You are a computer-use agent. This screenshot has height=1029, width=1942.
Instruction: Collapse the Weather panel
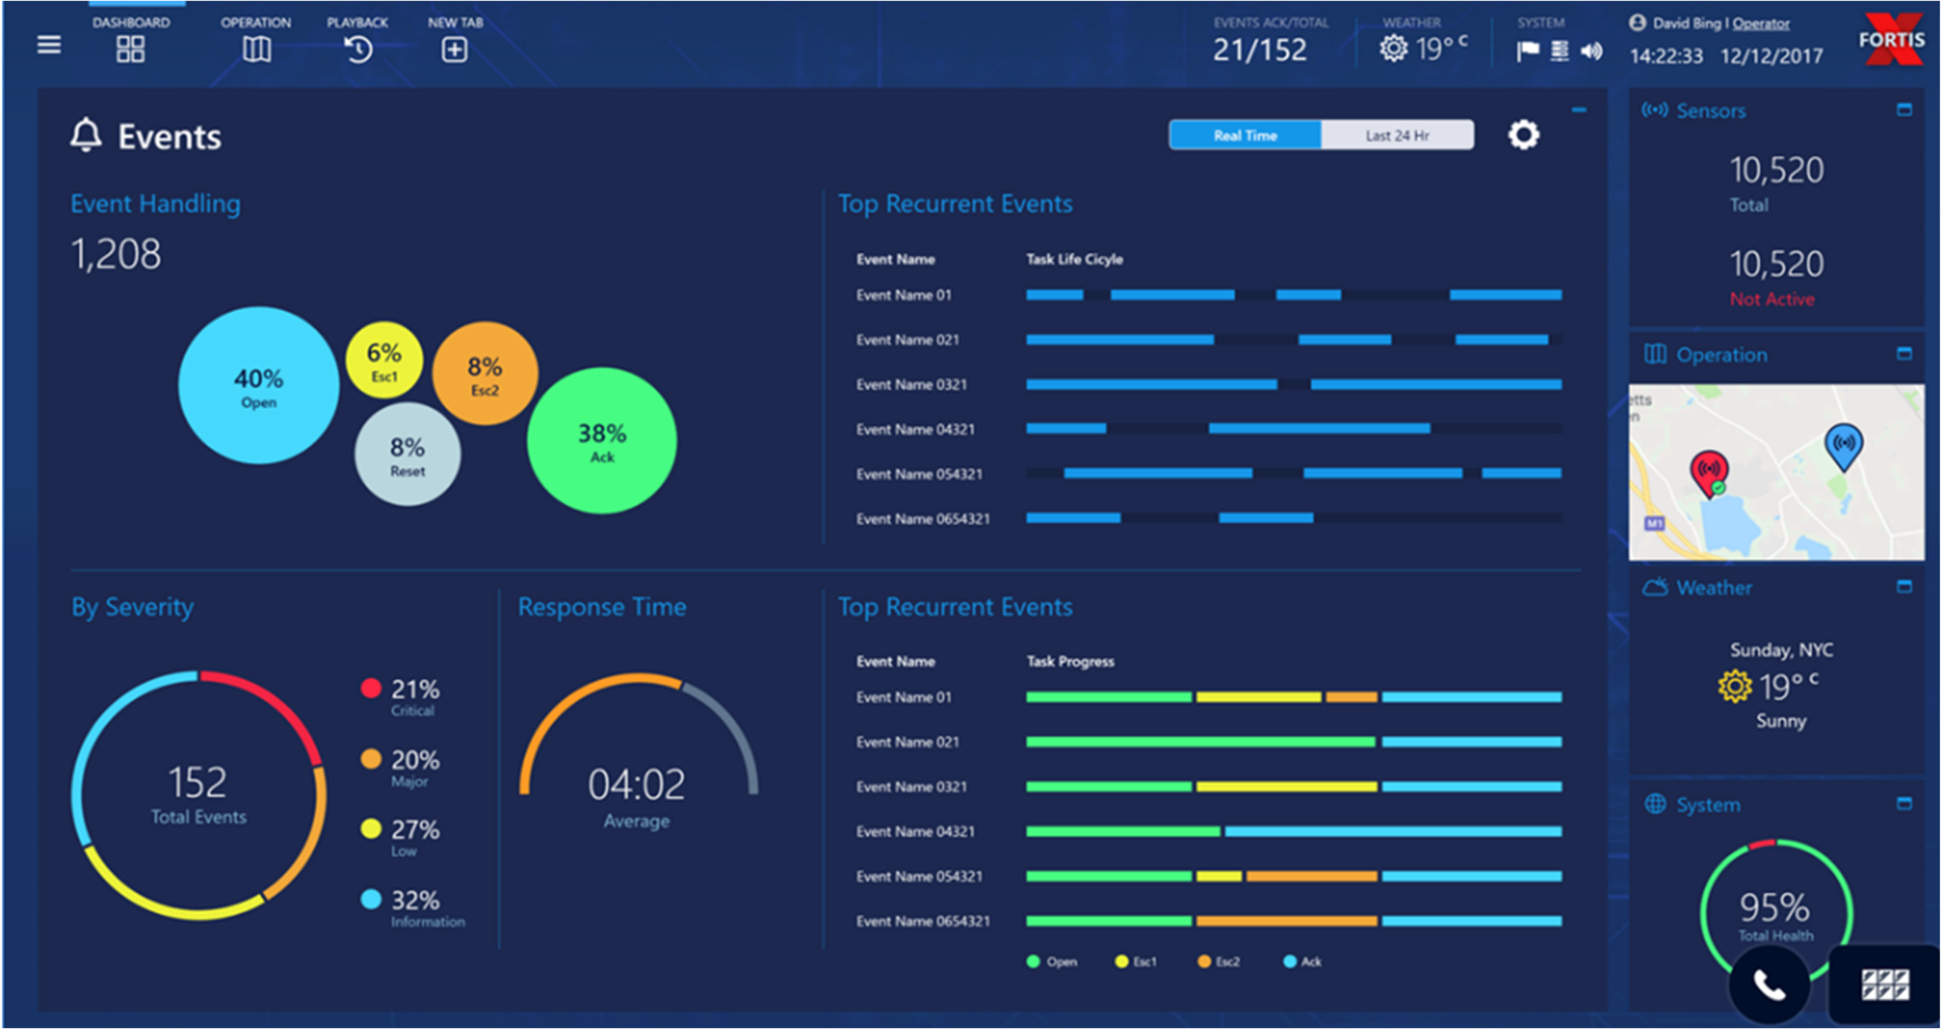[x=1904, y=586]
